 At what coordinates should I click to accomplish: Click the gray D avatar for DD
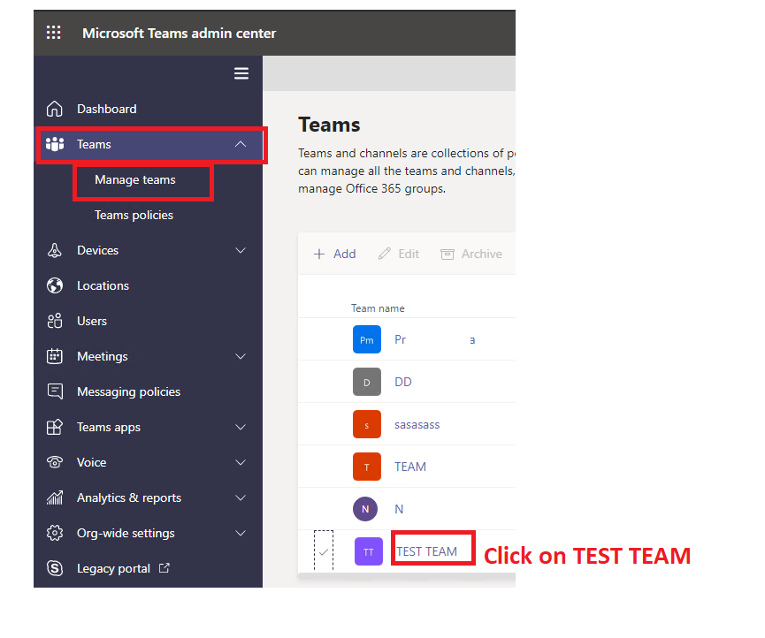pos(367,382)
